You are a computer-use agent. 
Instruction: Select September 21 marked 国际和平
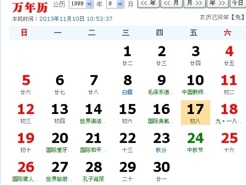point(93,143)
